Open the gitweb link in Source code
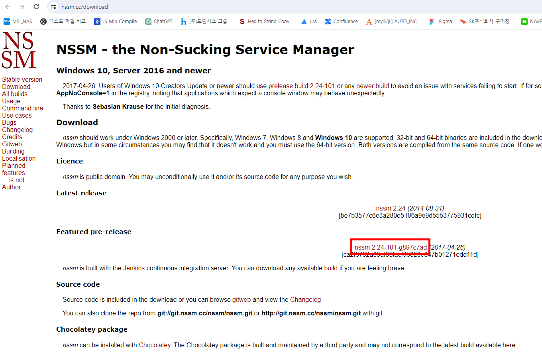The image size is (542, 364). pyautogui.click(x=242, y=300)
